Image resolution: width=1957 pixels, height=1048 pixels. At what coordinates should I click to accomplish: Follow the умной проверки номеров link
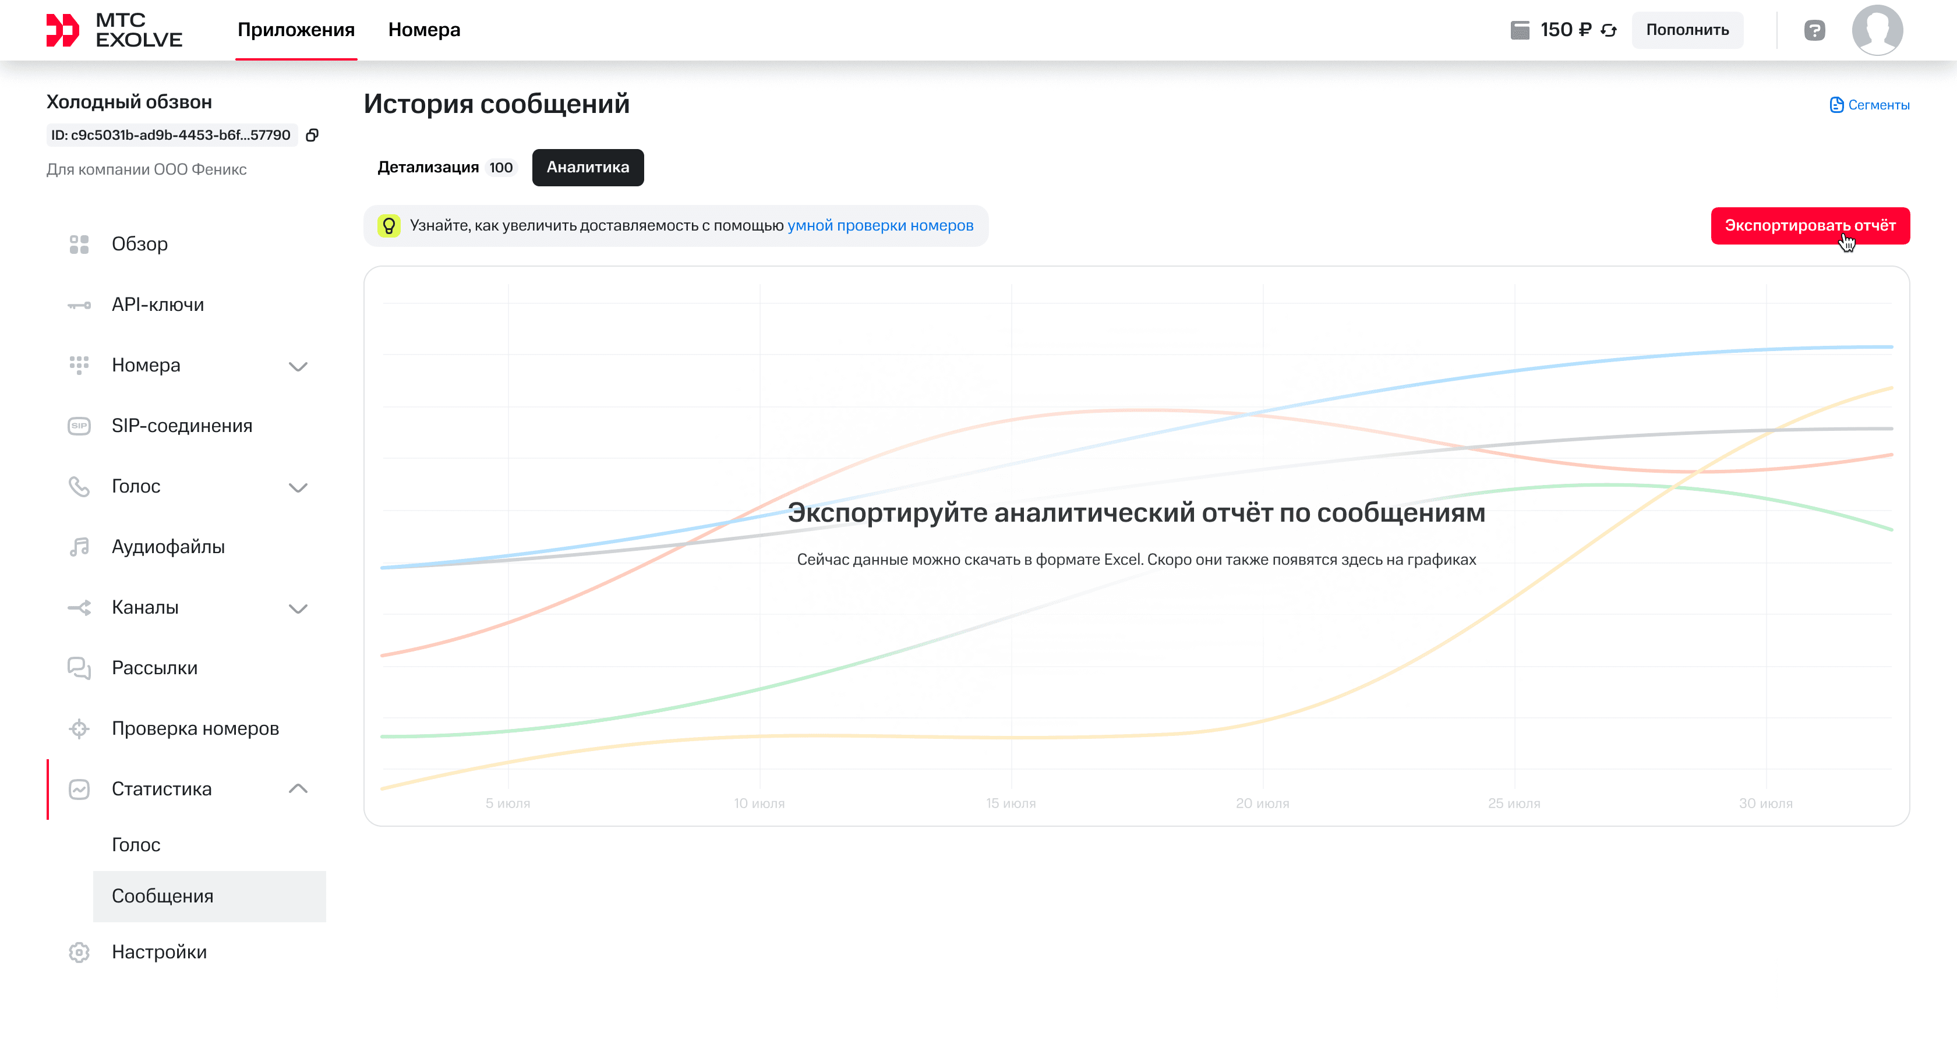click(x=881, y=225)
